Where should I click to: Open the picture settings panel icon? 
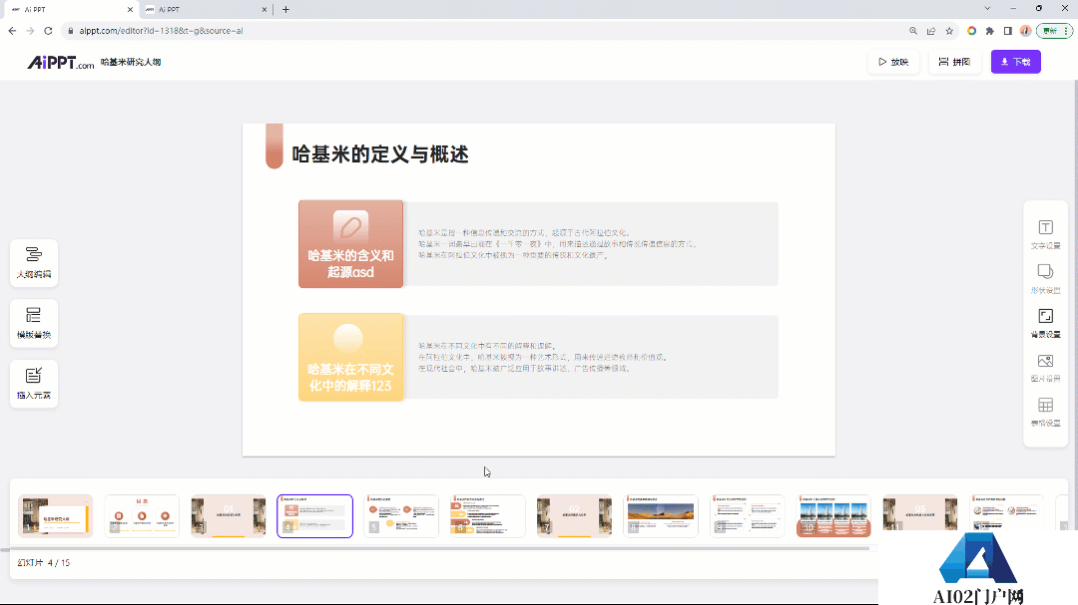[1045, 368]
